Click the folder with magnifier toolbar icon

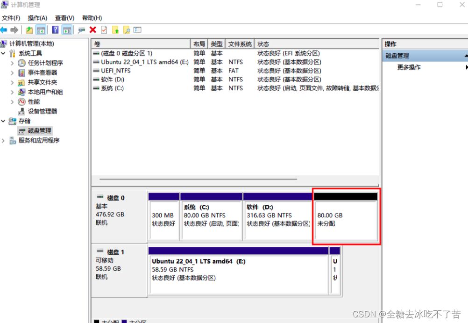[x=126, y=30]
